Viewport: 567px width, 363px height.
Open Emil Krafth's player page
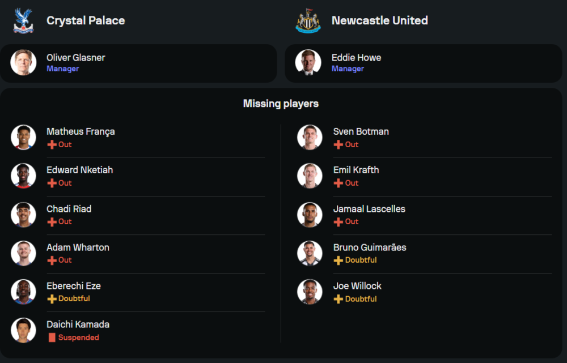coord(356,170)
